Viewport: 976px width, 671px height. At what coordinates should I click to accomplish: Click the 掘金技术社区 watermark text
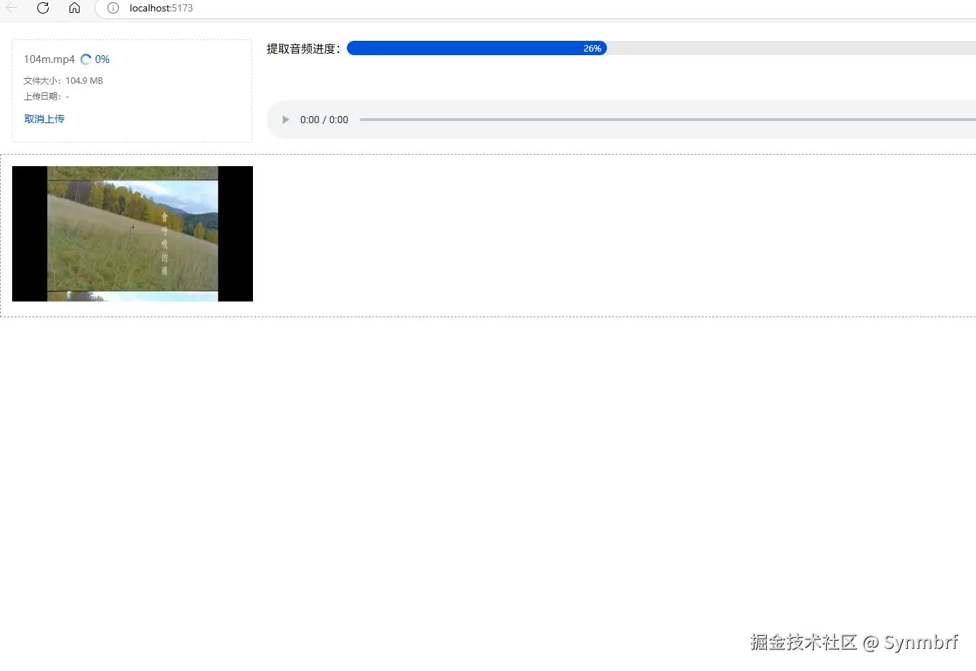point(803,643)
